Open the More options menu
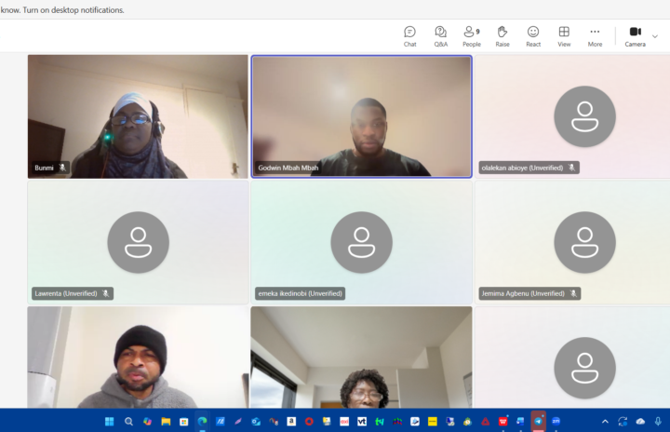 pos(595,36)
